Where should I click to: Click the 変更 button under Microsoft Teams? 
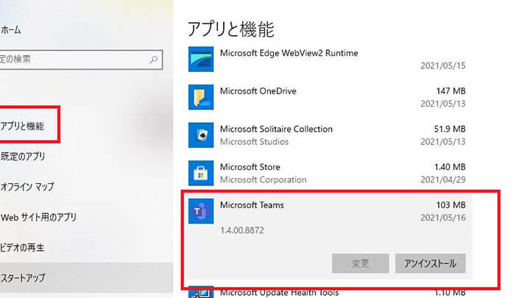pyautogui.click(x=360, y=263)
